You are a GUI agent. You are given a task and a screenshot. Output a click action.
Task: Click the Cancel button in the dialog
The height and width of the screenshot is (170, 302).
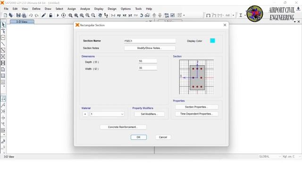pyautogui.click(x=163, y=137)
